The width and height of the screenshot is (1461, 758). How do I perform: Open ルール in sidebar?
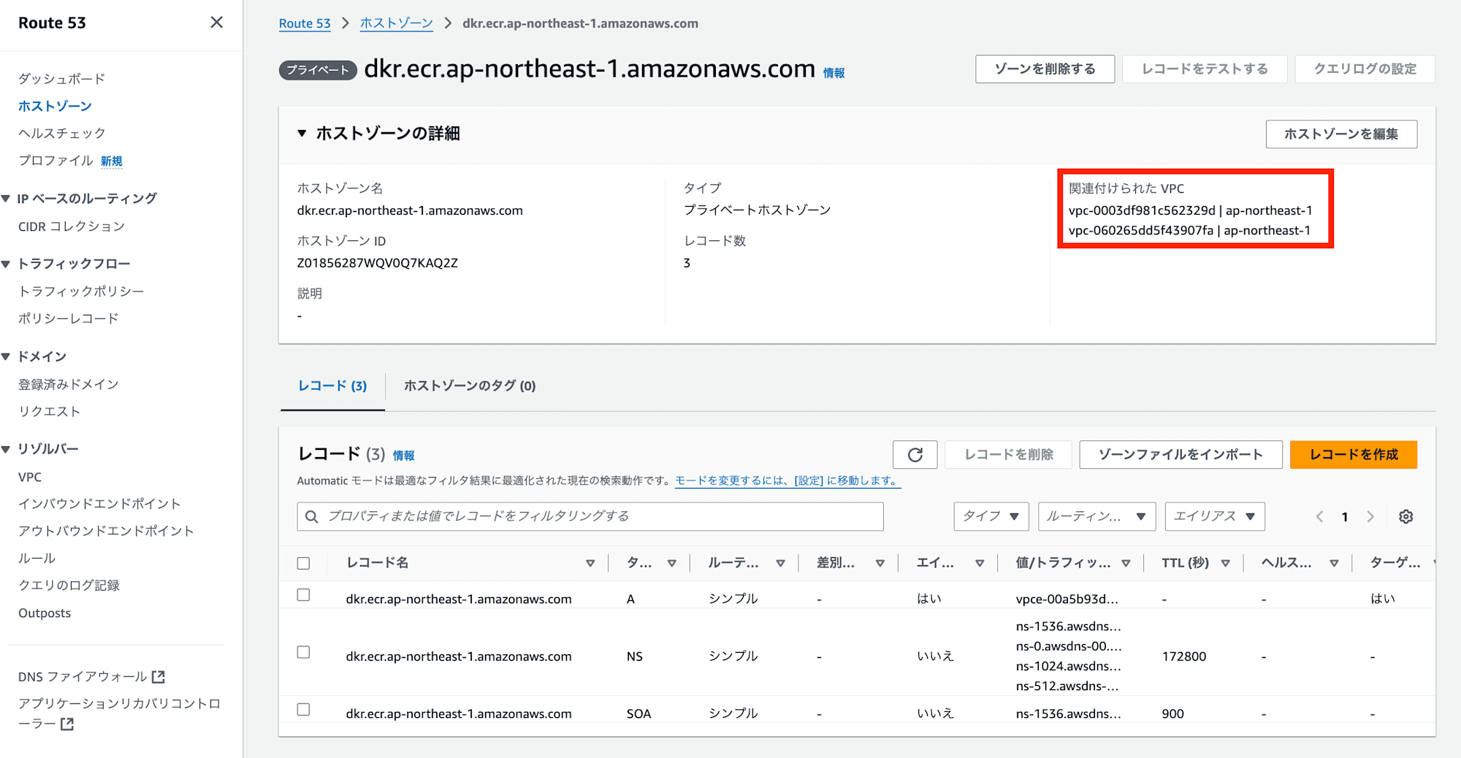tap(37, 558)
